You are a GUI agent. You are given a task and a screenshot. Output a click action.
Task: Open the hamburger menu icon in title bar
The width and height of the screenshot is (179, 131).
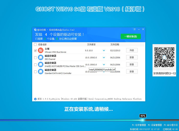(x=135, y=29)
